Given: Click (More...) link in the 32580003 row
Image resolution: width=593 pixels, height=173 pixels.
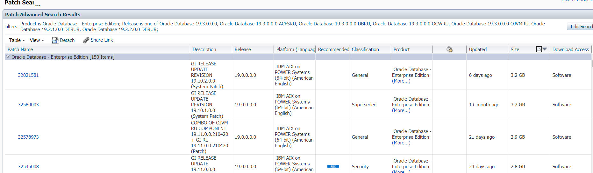Looking at the screenshot, I should click(401, 110).
